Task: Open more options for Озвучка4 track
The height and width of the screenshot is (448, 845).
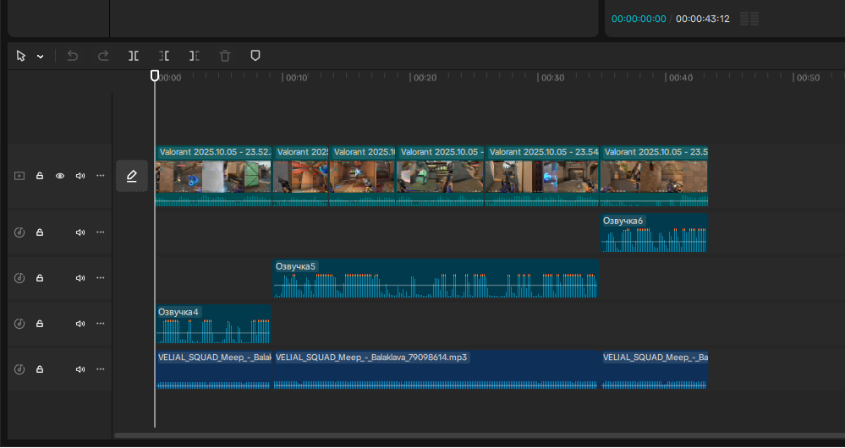Action: tap(101, 324)
